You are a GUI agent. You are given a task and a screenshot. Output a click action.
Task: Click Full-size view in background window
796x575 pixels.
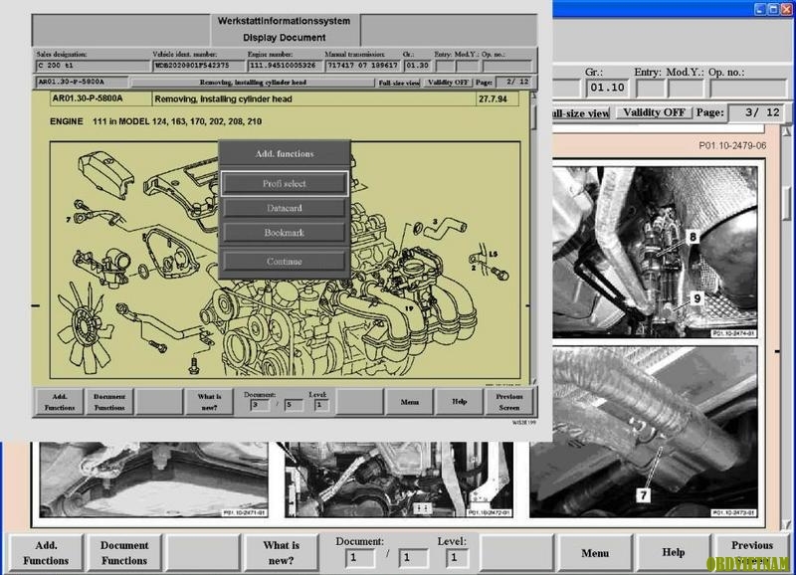(x=581, y=112)
